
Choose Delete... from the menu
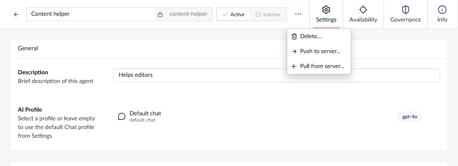(x=319, y=37)
